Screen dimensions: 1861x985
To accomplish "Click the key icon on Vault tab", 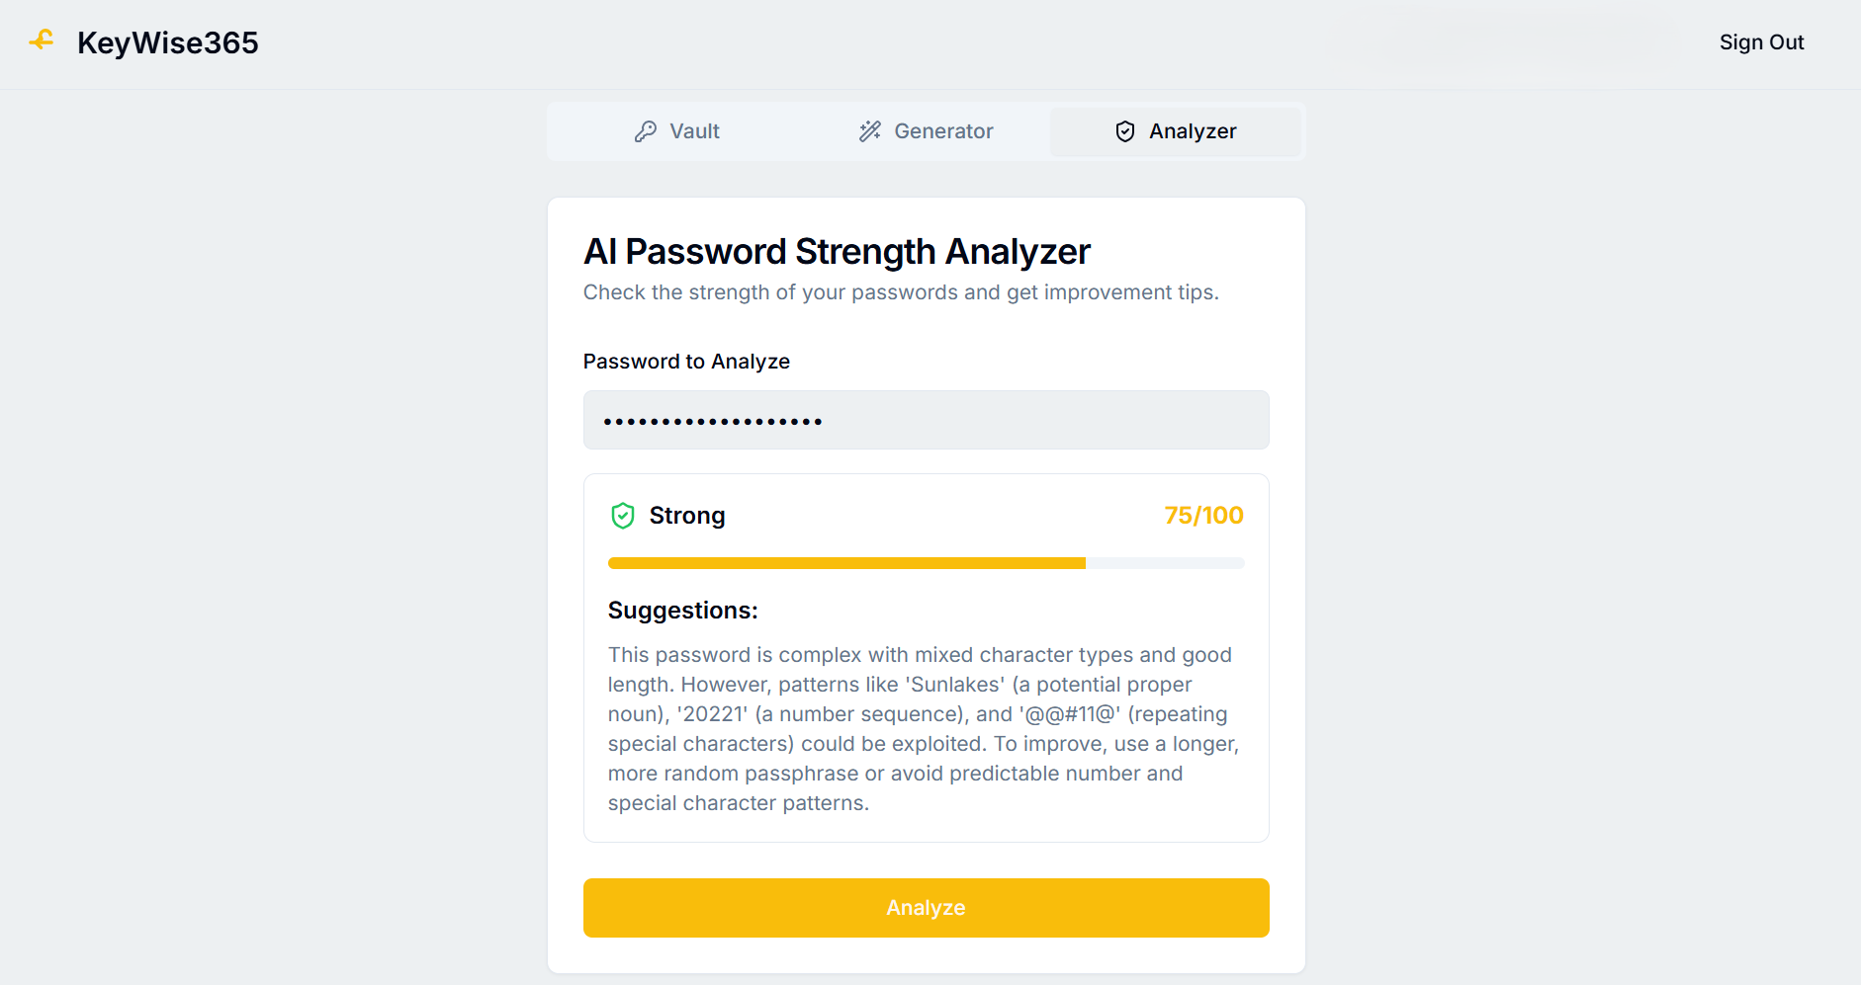I will pyautogui.click(x=646, y=131).
